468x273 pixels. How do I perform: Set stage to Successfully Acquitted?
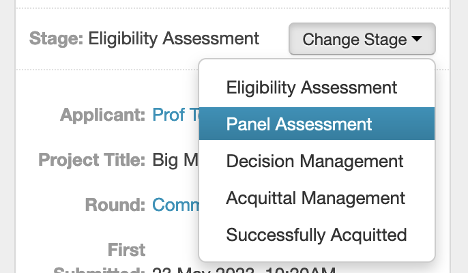pos(317,235)
